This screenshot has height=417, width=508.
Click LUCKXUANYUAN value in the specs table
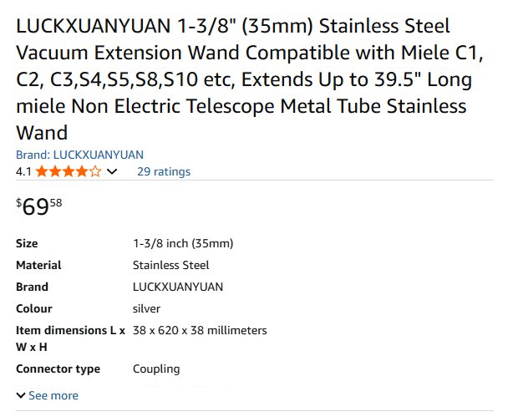pyautogui.click(x=178, y=287)
